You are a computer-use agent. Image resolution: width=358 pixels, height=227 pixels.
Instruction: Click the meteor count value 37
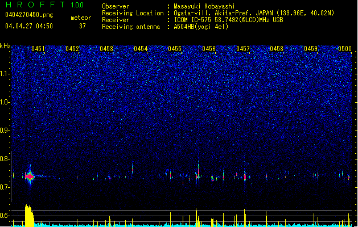83,26
